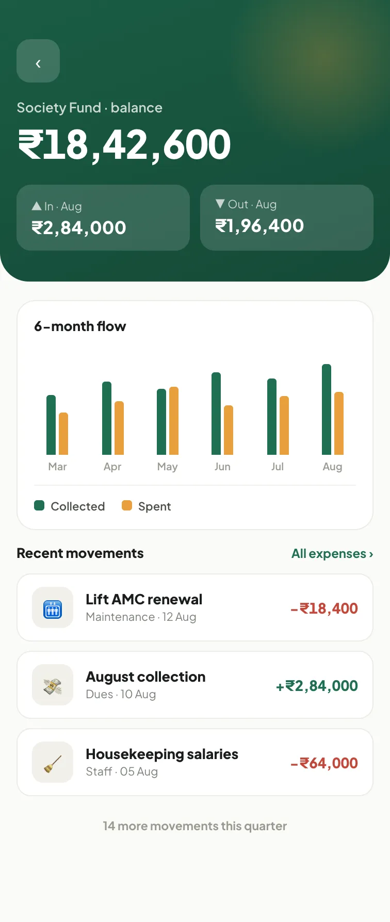Tap the ₹18,42,600 balance amount
Screen dimensions: 390x922
click(124, 145)
